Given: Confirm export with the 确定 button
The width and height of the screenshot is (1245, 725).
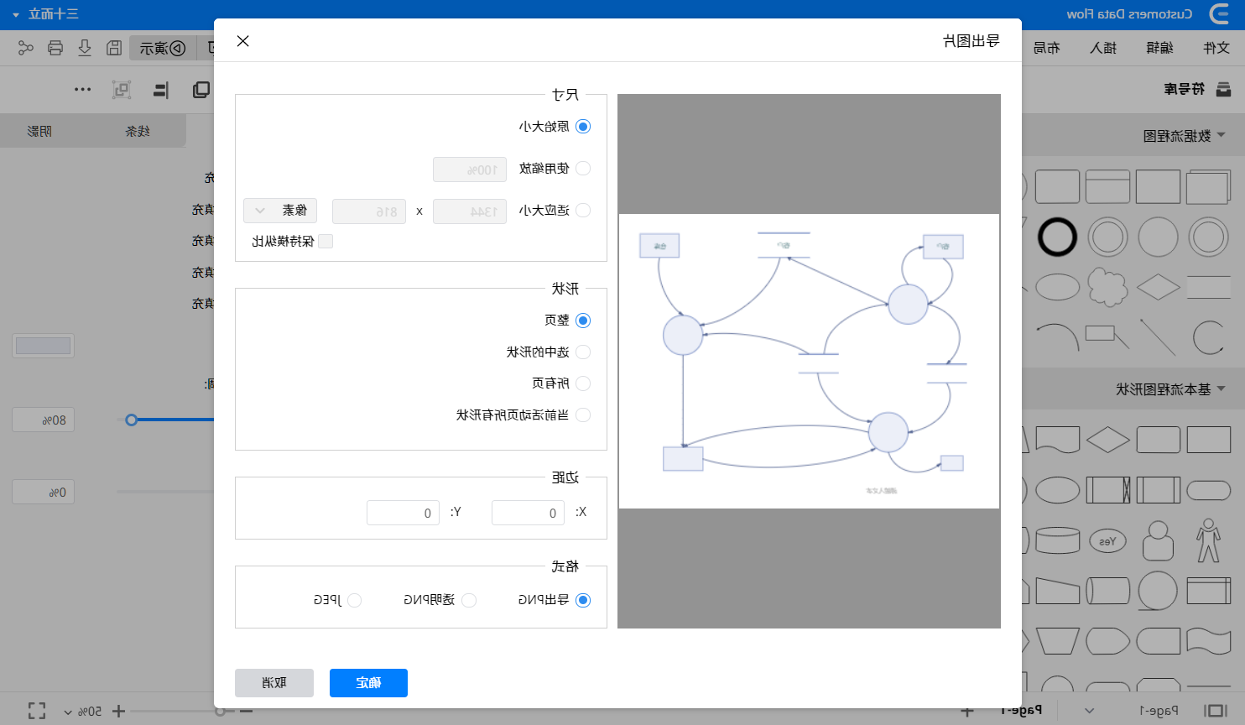Looking at the screenshot, I should point(368,683).
